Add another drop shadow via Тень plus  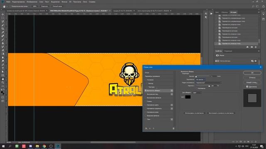(x=172, y=119)
